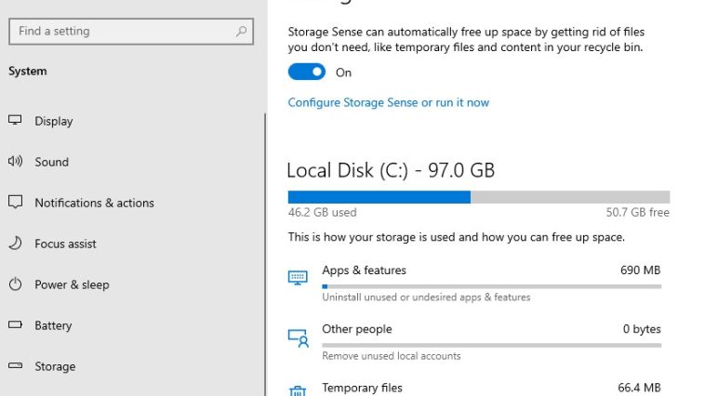The width and height of the screenshot is (705, 396).
Task: Click the Notifications & actions icon
Action: click(x=15, y=203)
